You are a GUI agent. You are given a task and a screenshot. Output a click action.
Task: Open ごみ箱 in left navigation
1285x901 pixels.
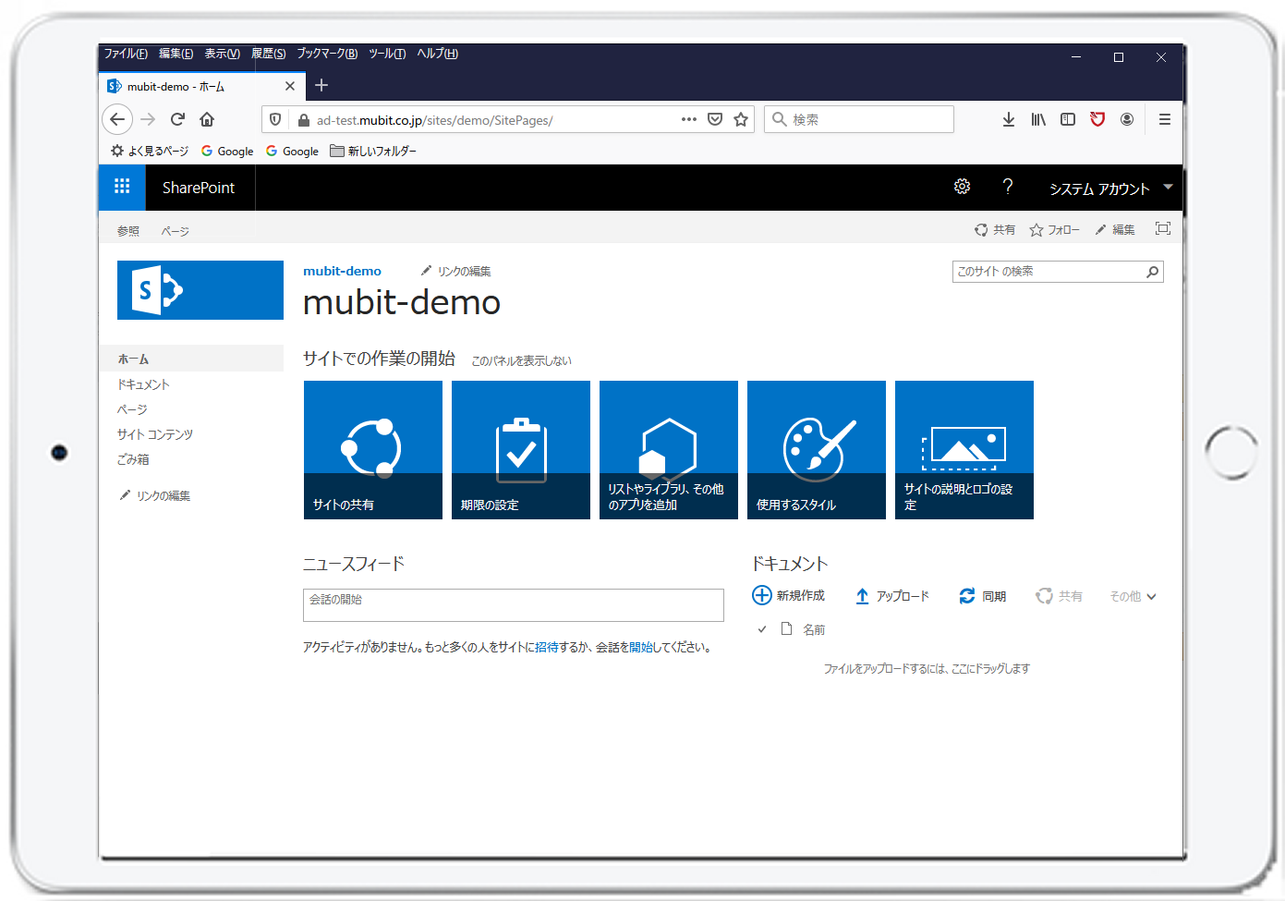pyautogui.click(x=133, y=459)
